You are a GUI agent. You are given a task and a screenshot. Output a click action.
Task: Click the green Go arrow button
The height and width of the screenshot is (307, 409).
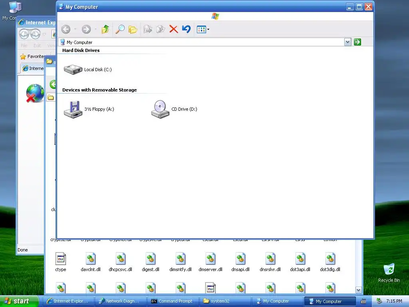click(x=357, y=42)
